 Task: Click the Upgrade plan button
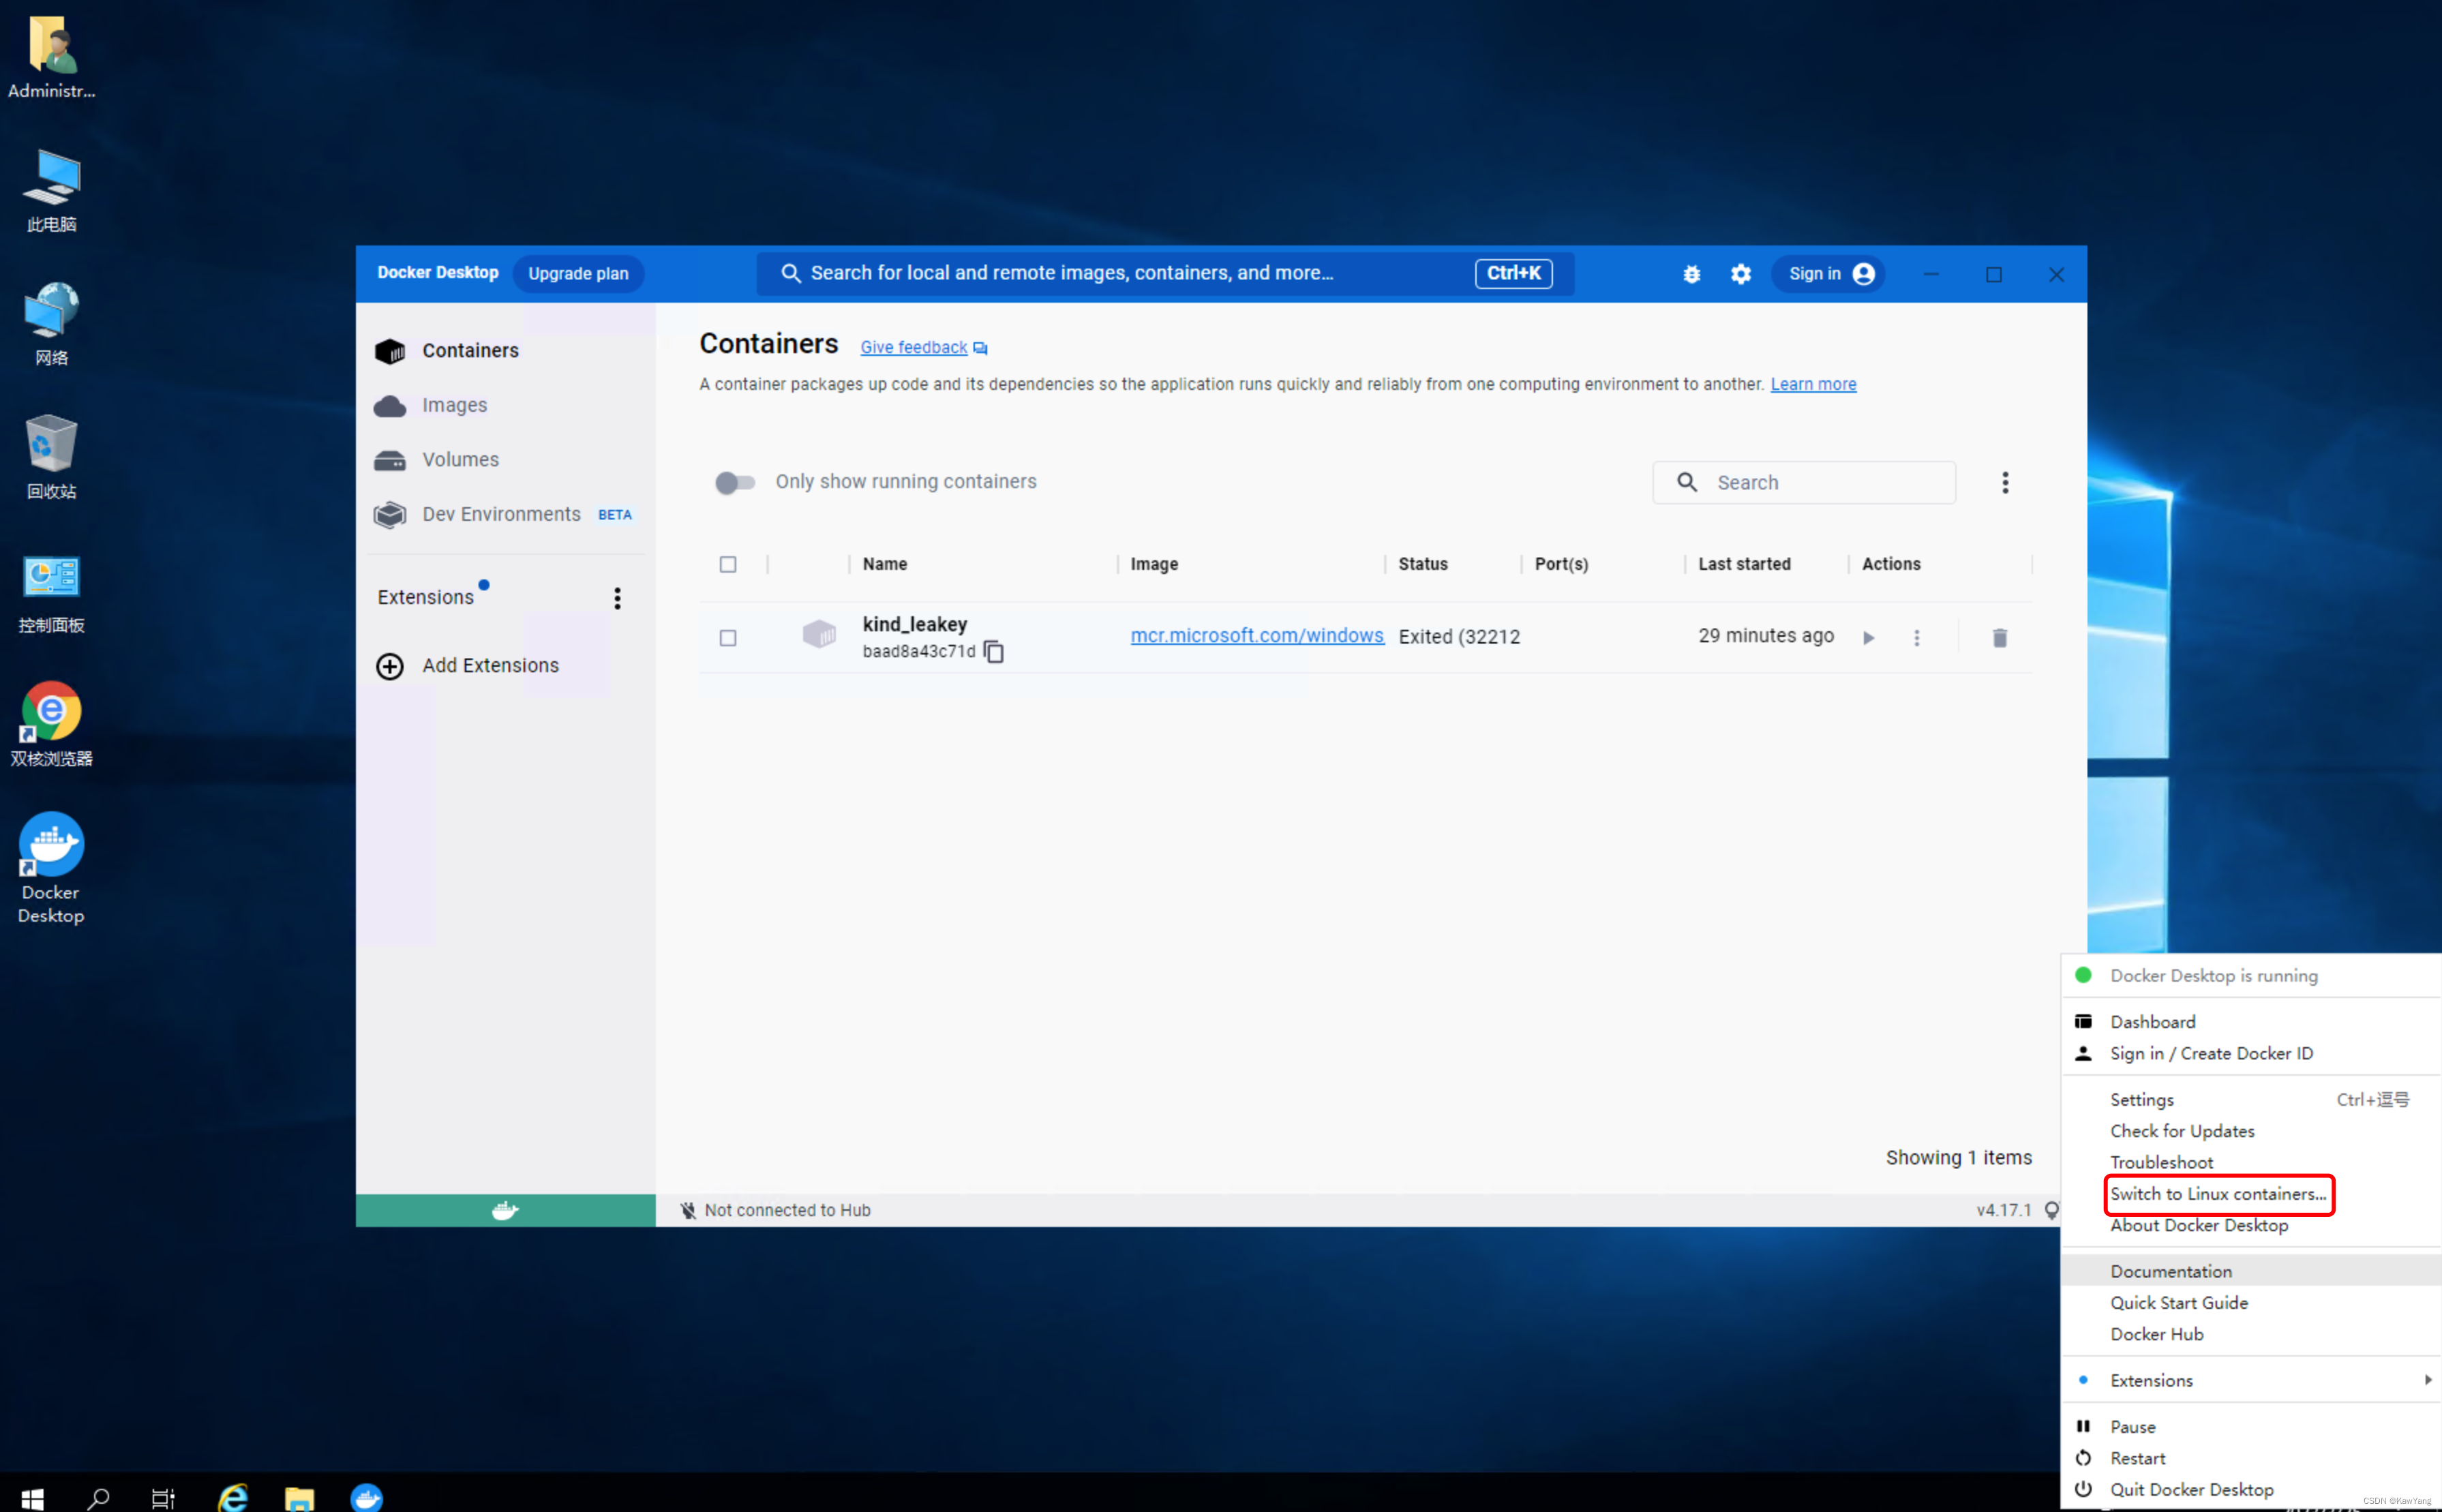tap(578, 274)
